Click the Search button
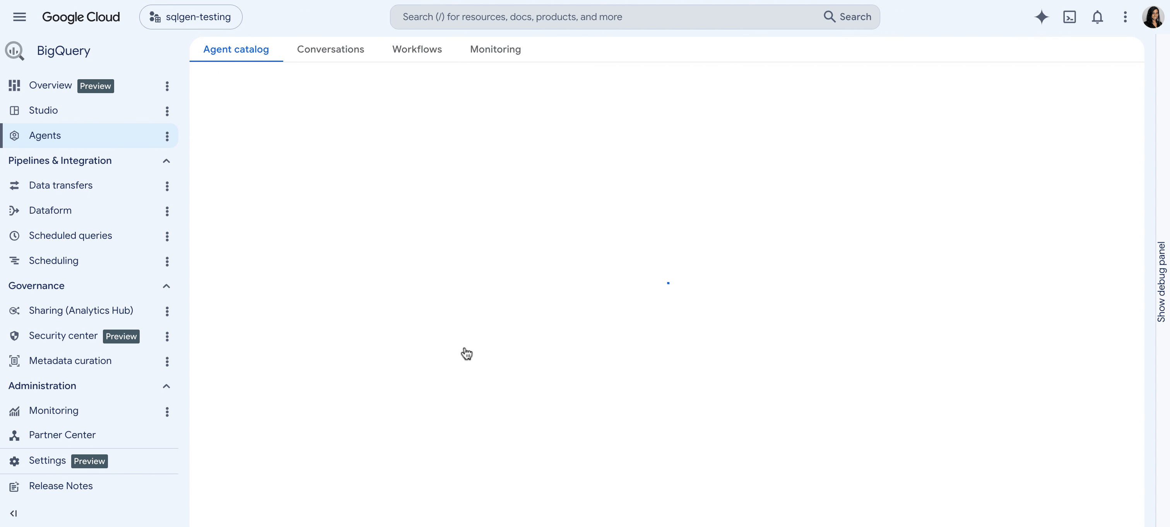Viewport: 1170px width, 527px height. 848,17
